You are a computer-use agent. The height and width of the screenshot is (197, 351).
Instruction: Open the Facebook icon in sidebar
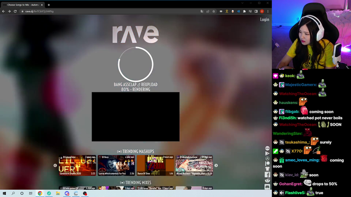[x=267, y=175]
